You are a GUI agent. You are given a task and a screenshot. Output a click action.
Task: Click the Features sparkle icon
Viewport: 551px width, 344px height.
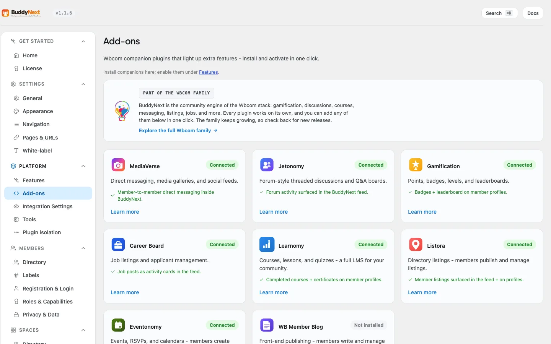[16, 180]
